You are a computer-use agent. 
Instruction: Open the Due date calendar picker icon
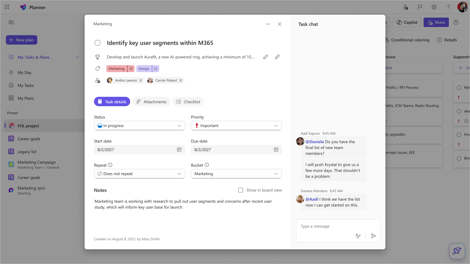(x=276, y=150)
